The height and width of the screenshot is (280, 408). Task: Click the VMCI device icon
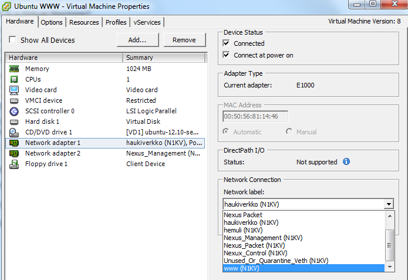(x=14, y=101)
